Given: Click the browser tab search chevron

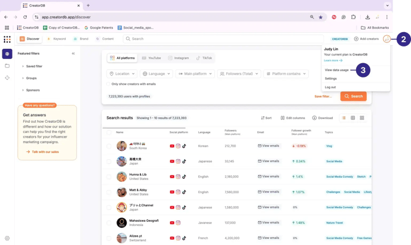Looking at the screenshot, I should click(387, 5).
